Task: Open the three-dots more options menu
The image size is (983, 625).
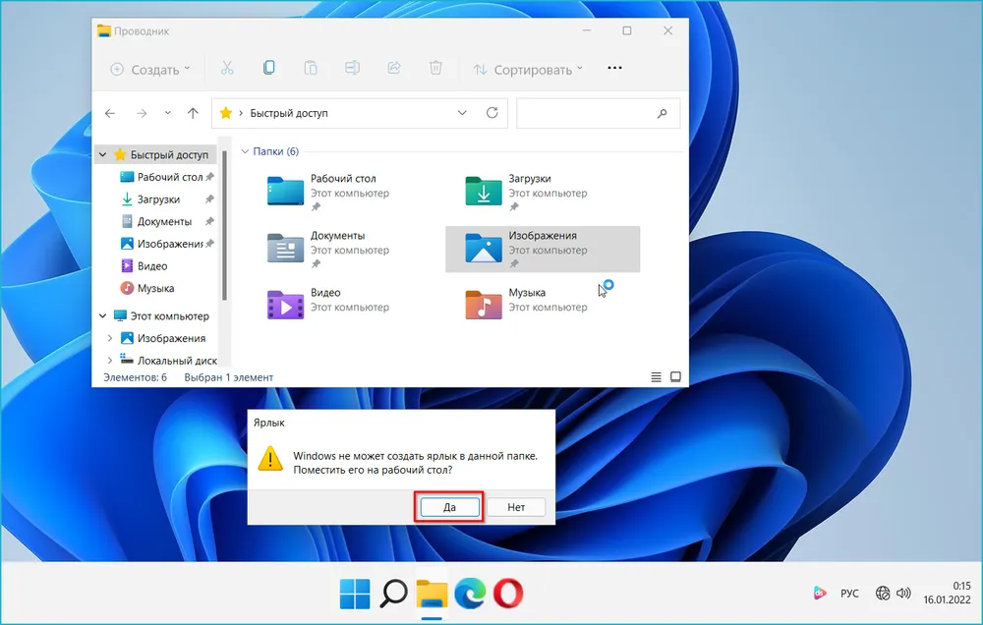Action: [615, 69]
